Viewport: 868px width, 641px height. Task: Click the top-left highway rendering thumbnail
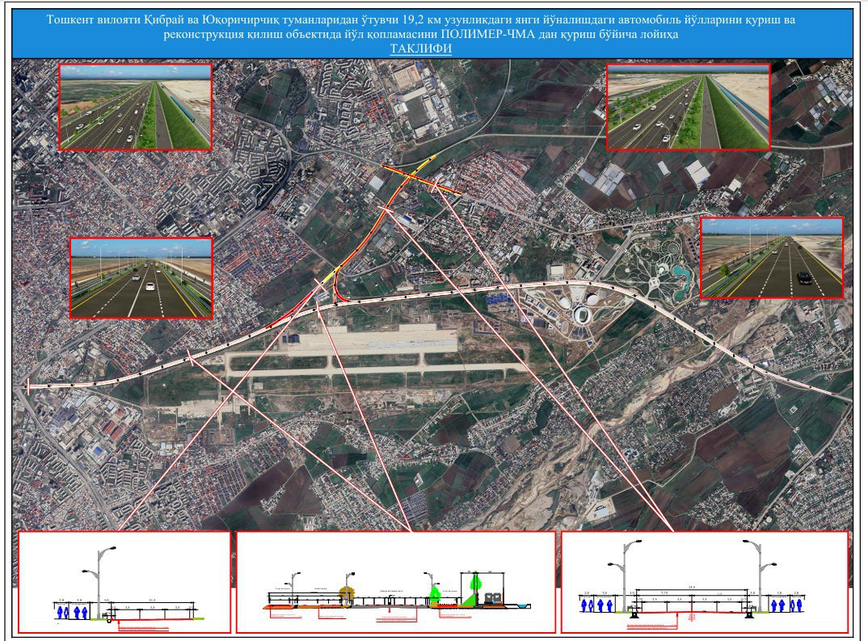point(136,108)
